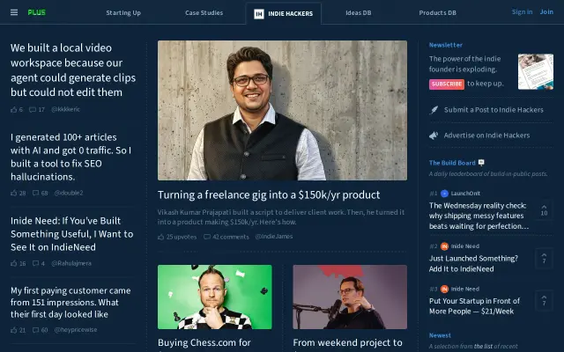This screenshot has width=564, height=352.
Task: Click the Subscribe button
Action: pyautogui.click(x=447, y=84)
